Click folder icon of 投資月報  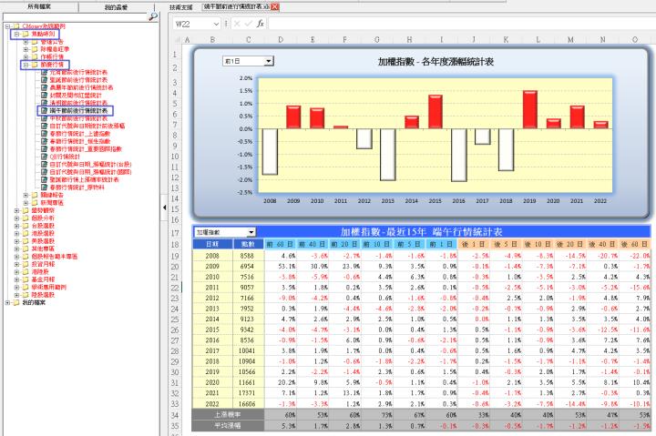pyautogui.click(x=26, y=264)
